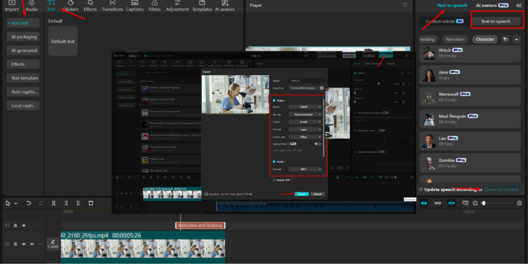Open the Transitions tab
This screenshot has width=528, height=264.
point(112,6)
